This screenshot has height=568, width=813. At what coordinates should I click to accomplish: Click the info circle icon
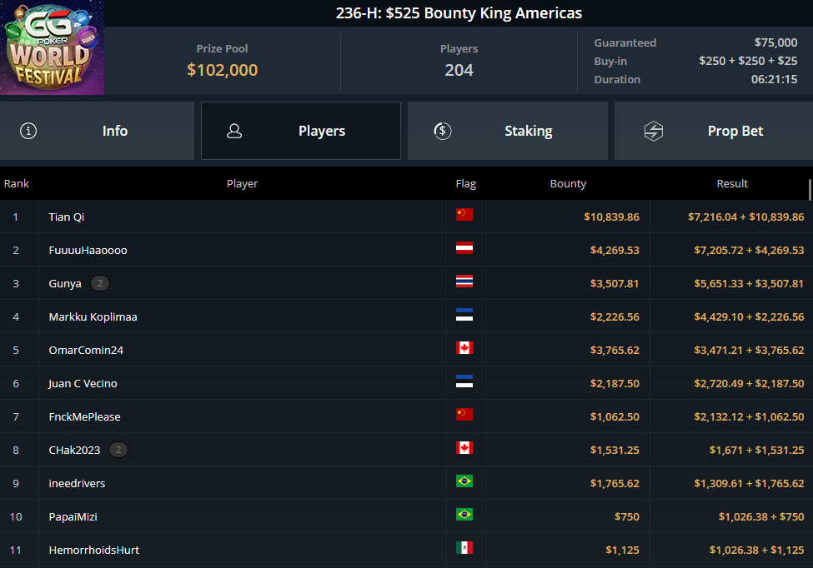tap(28, 131)
